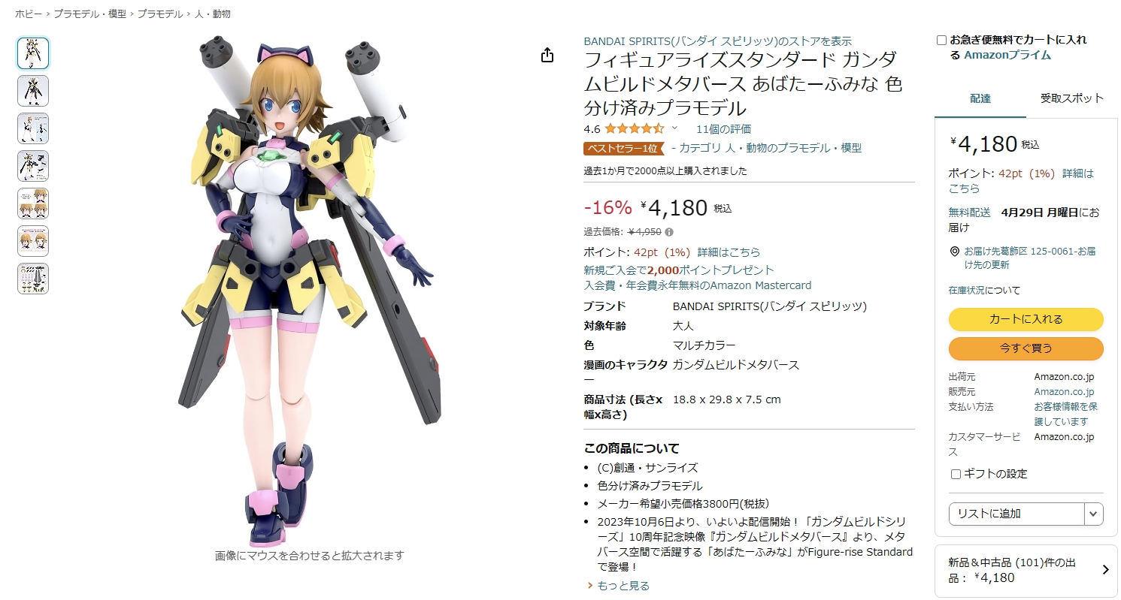Expand the リストに追加 dropdown arrow

tap(1094, 514)
